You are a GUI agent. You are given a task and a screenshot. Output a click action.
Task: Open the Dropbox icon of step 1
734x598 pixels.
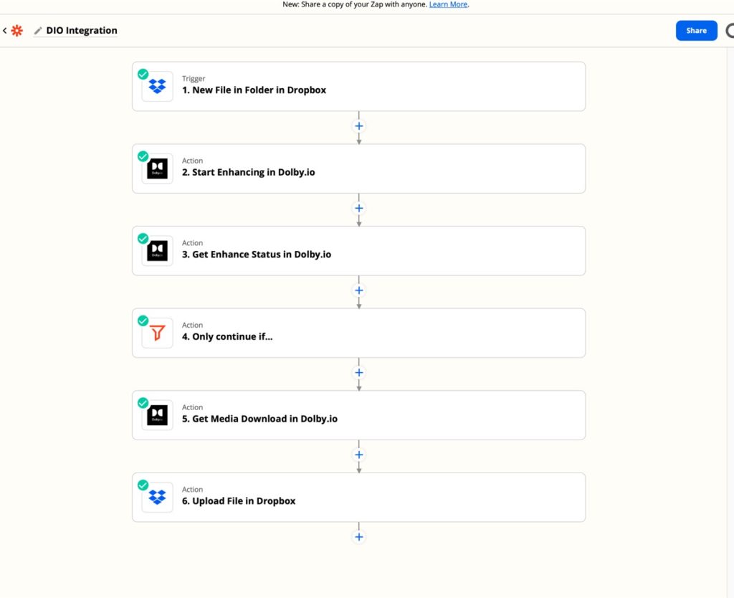click(157, 86)
